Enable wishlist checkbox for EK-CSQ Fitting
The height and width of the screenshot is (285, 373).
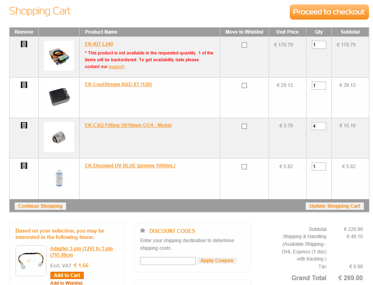244,126
